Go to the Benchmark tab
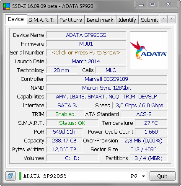 tap(100, 20)
